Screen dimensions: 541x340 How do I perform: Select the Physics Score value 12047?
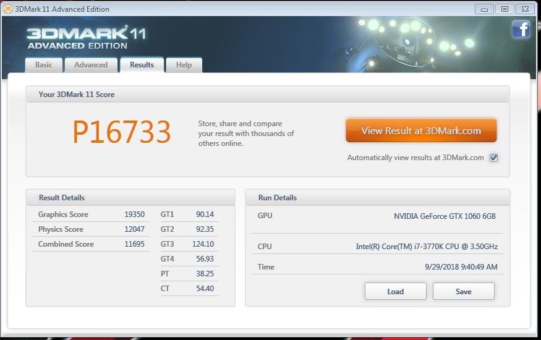tap(135, 229)
